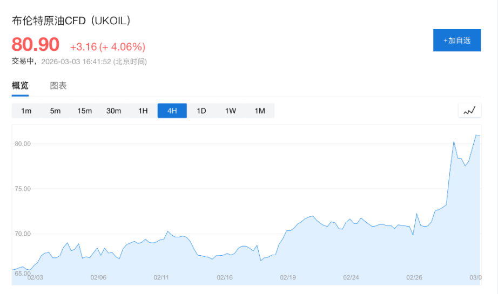Screen dimensions: 498x294
Task: Open the 图表 tab
Action: [x=58, y=86]
